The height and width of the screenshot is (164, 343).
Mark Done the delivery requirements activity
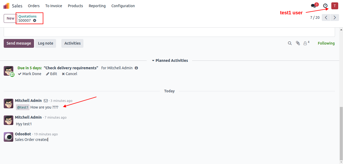[x=29, y=74]
